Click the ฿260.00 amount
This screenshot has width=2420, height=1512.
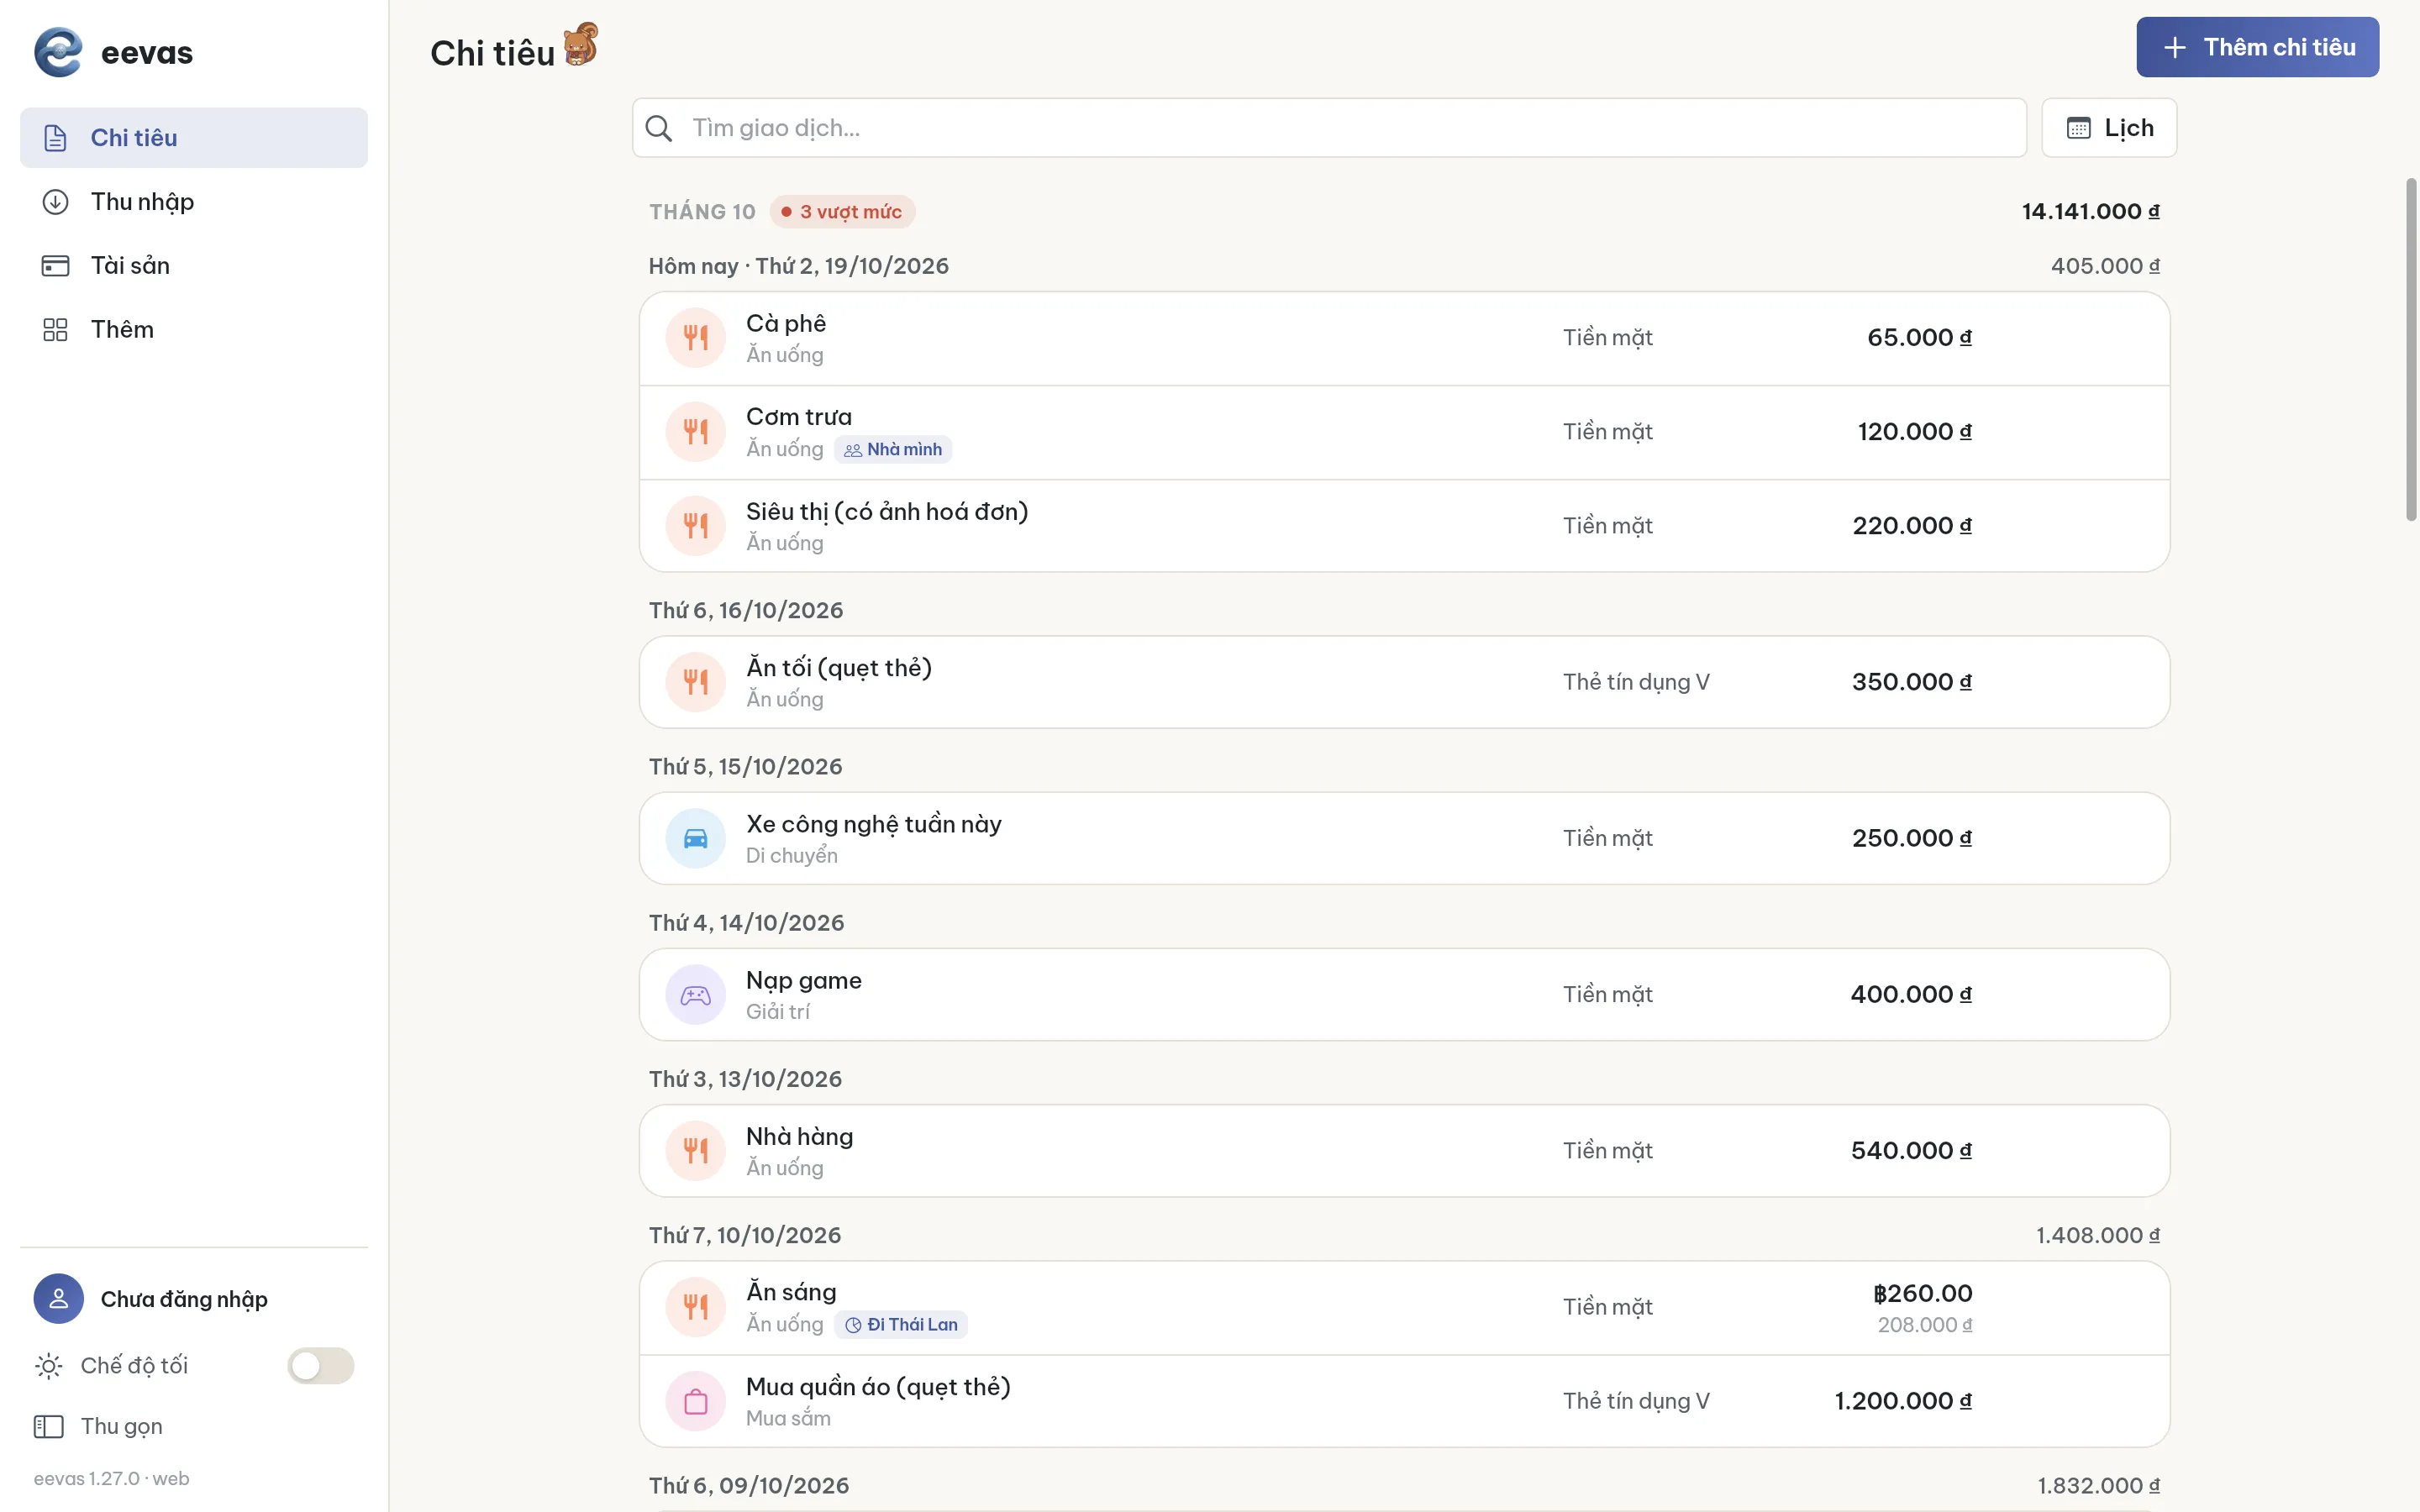(x=1922, y=1294)
